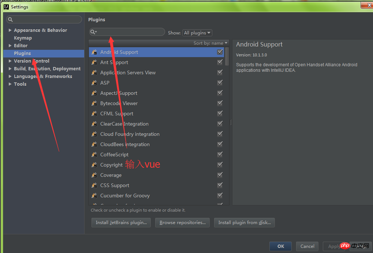
Task: Select the Plugins settings page
Action: tap(44, 53)
